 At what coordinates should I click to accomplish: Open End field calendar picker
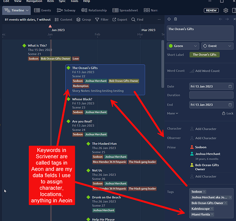tap(230, 105)
